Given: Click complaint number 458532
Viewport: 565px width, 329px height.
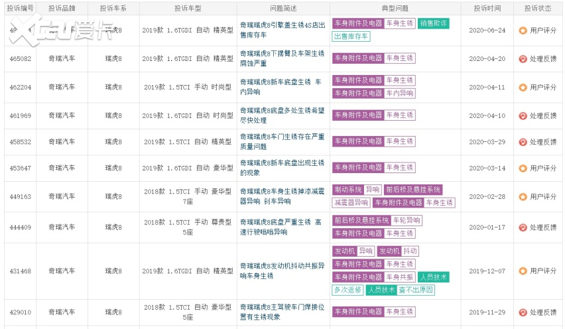Looking at the screenshot, I should [x=20, y=142].
